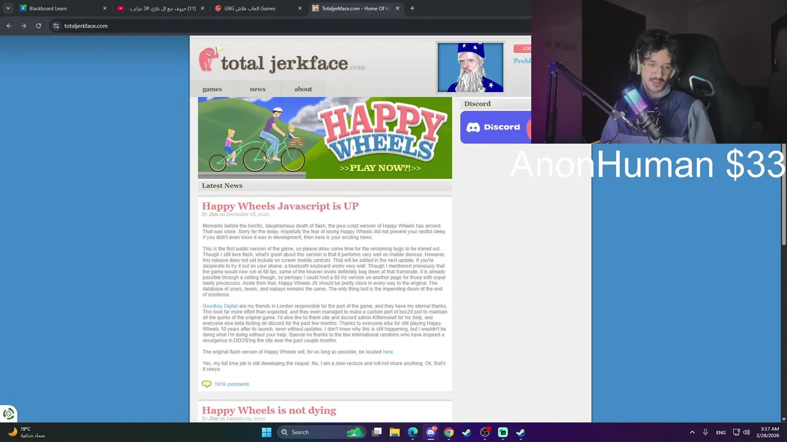Image resolution: width=787 pixels, height=442 pixels.
Task: Open the tab search dropdown
Action: [7, 9]
